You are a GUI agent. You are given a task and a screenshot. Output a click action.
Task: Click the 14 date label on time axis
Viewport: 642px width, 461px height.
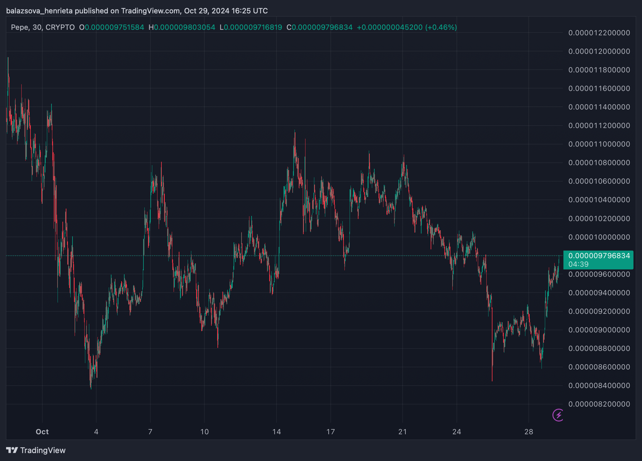tap(277, 432)
